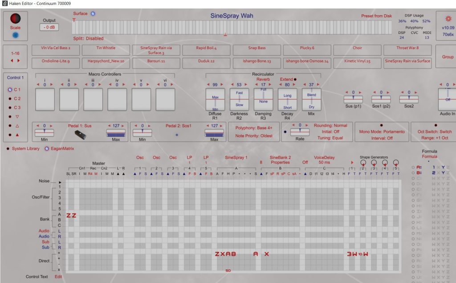Click the fourth Shape Generator dial icon

click(x=396, y=163)
